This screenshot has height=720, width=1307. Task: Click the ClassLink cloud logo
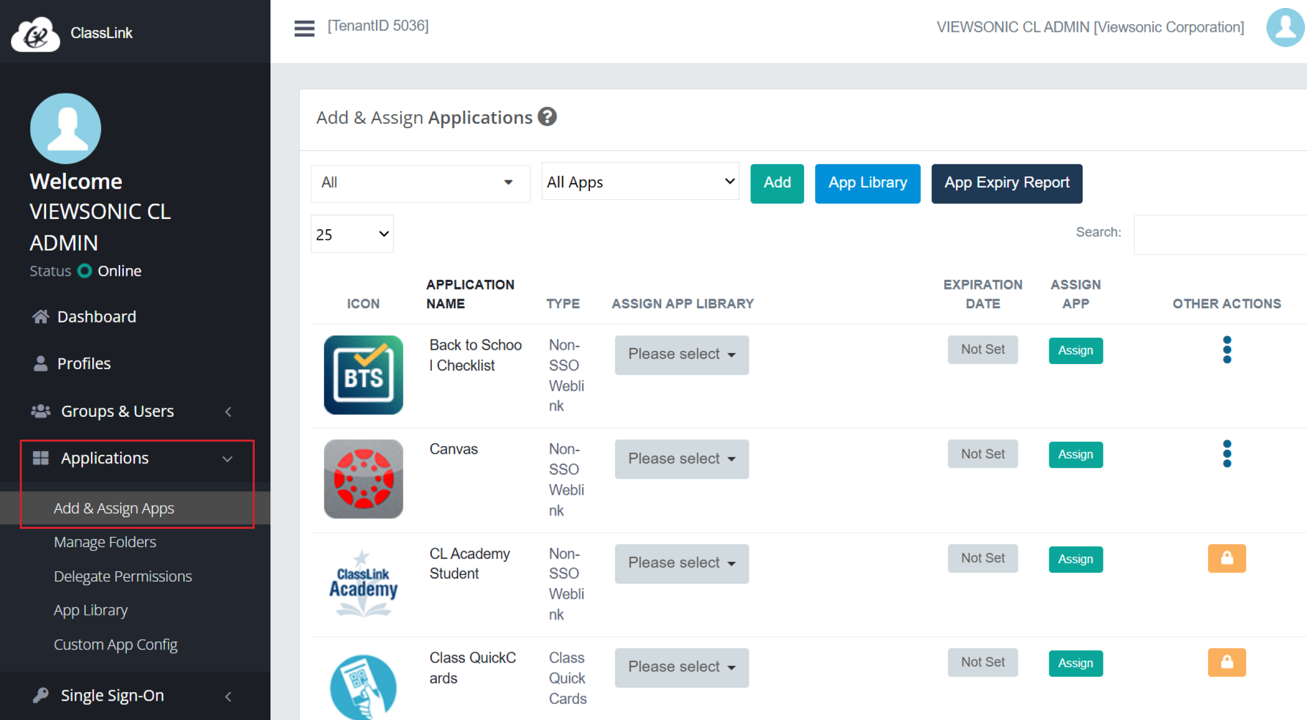(36, 33)
